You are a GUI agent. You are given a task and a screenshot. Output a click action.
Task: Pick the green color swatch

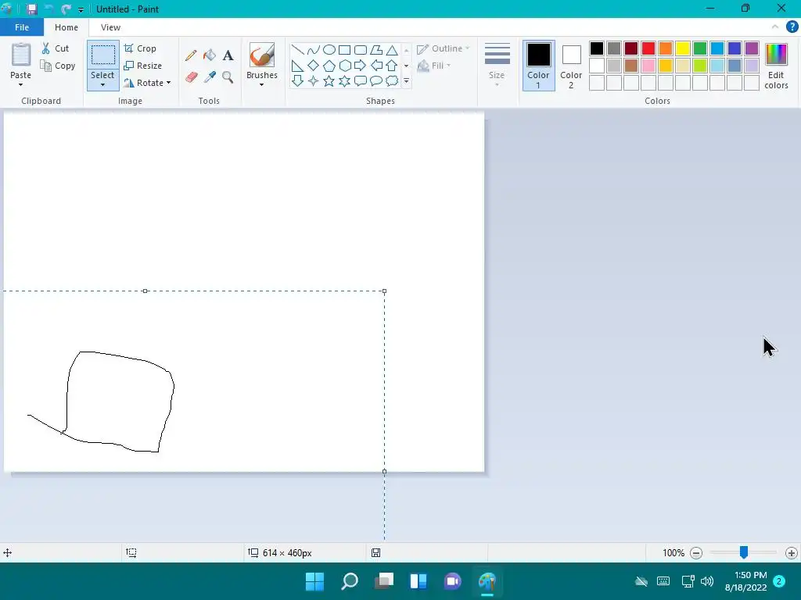tap(700, 48)
